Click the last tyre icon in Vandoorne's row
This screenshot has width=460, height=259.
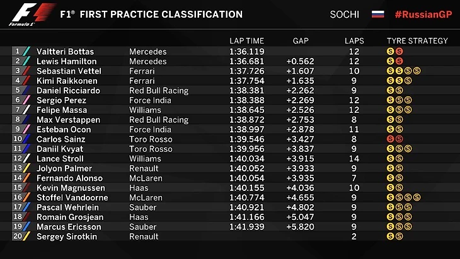tap(417, 197)
